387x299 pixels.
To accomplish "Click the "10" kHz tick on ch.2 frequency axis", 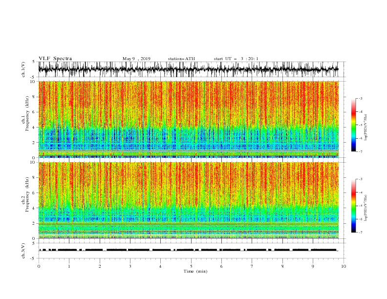I will 33,162.
